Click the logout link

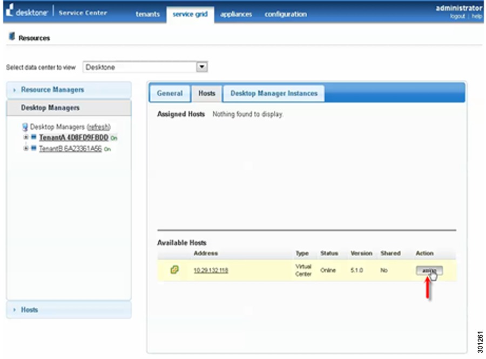point(457,16)
